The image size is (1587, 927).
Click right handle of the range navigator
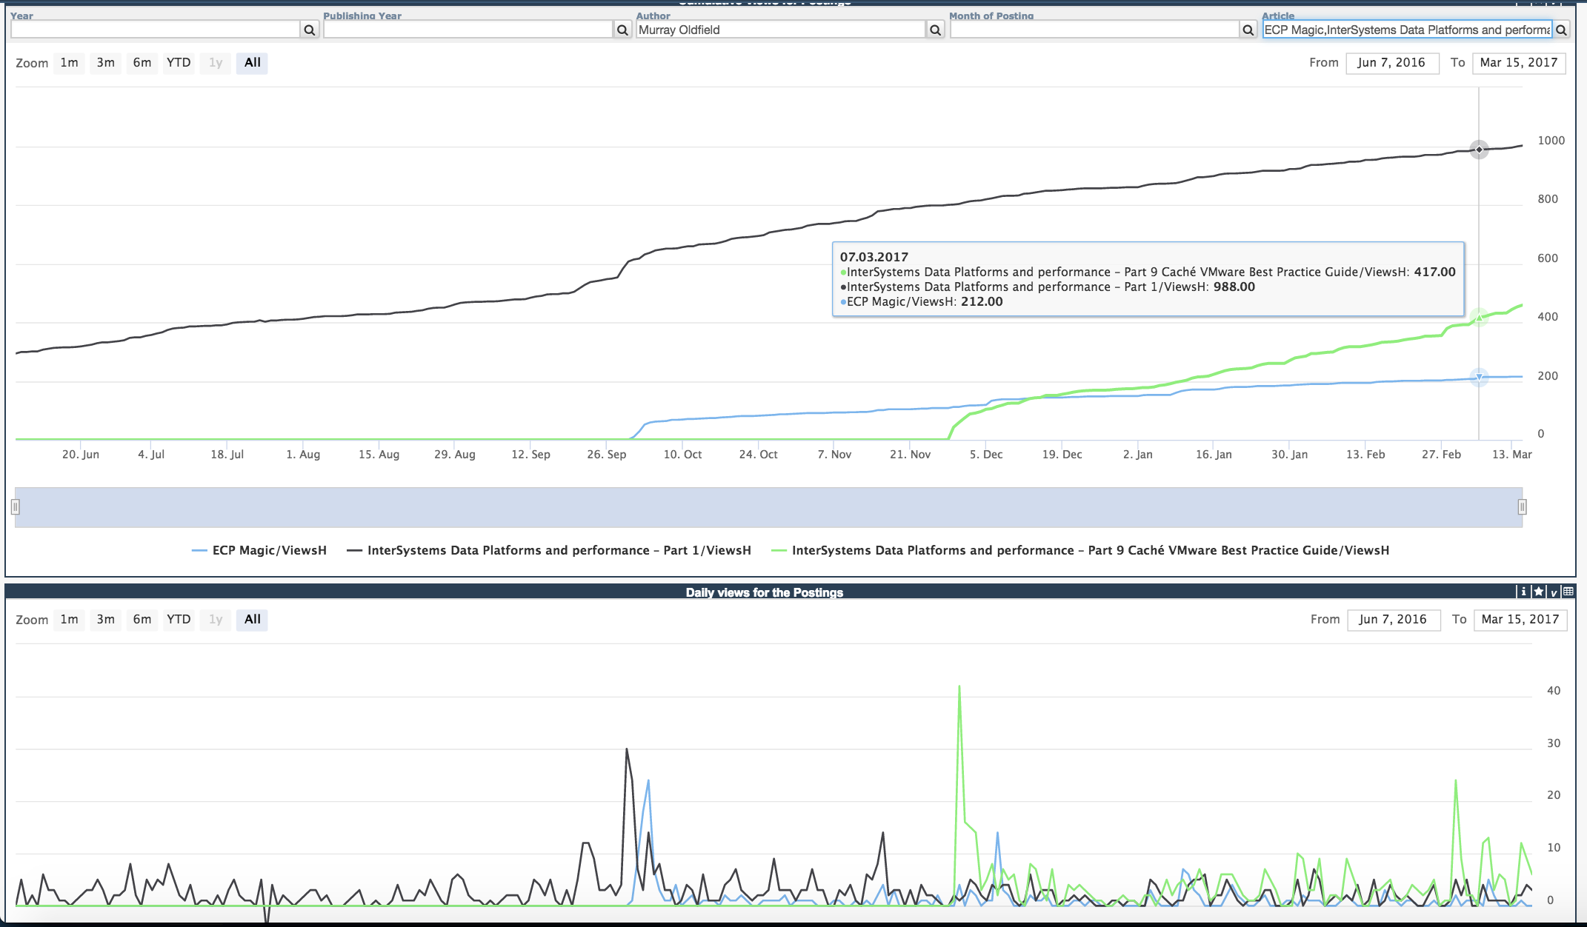click(1523, 507)
